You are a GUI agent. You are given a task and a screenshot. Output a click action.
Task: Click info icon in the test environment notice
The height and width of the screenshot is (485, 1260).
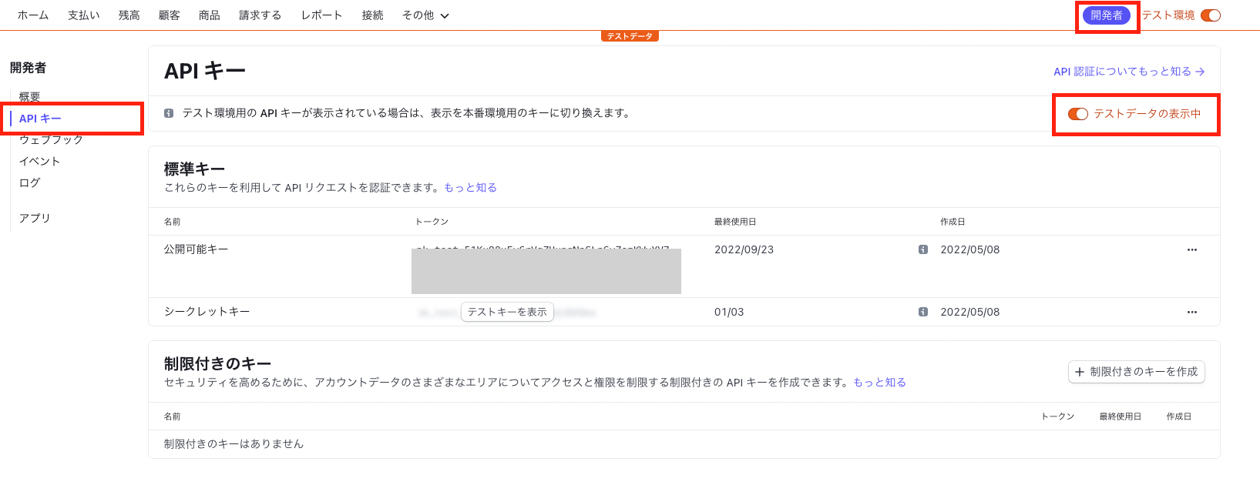click(x=169, y=113)
